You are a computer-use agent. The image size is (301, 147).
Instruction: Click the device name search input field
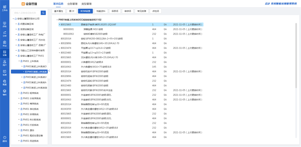(27, 13)
